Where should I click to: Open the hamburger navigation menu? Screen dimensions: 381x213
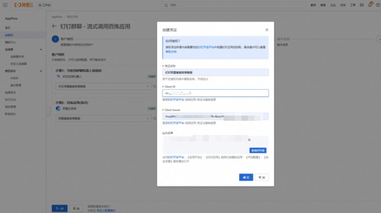click(x=5, y=5)
